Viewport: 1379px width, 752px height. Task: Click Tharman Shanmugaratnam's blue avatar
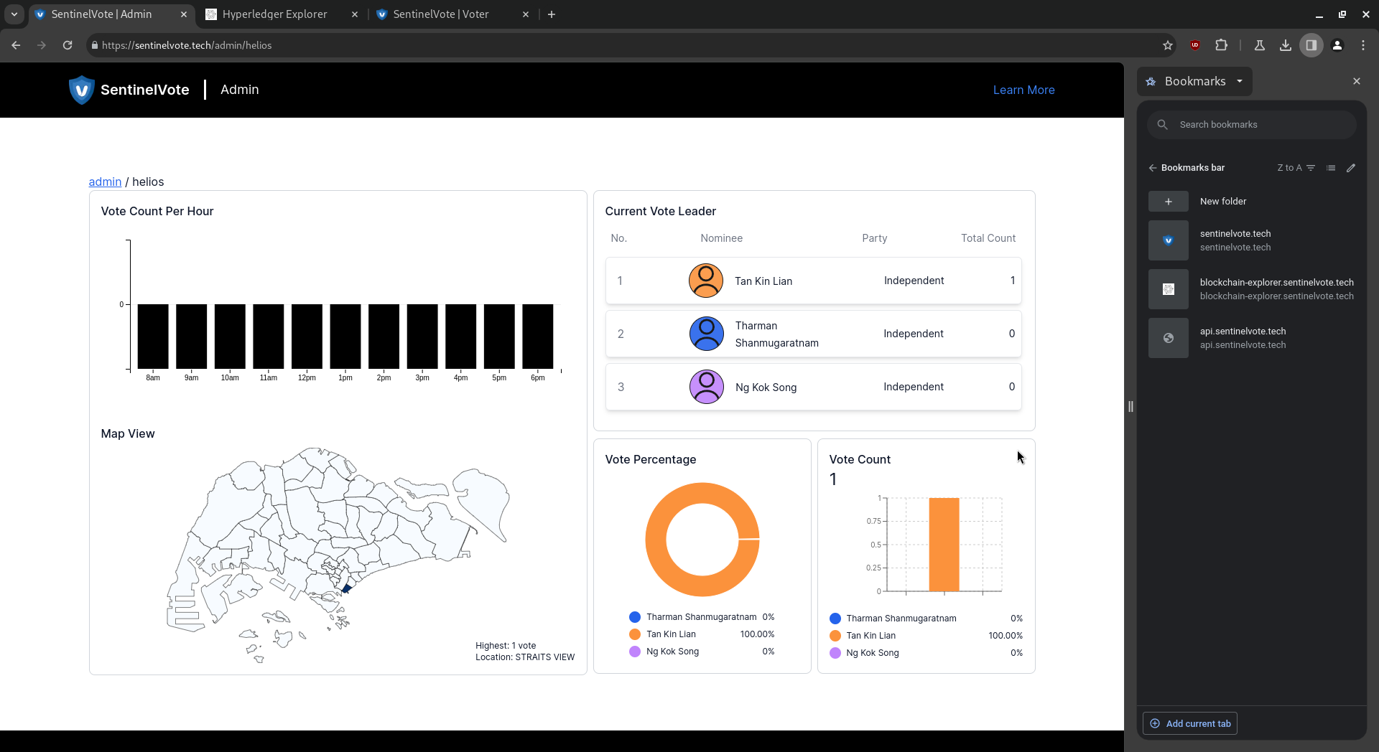click(x=707, y=334)
